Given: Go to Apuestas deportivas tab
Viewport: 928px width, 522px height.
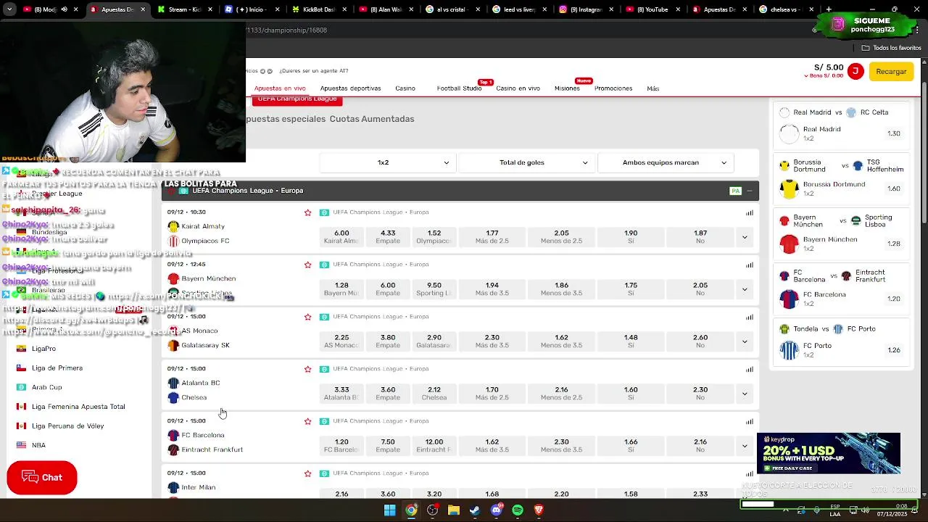Looking at the screenshot, I should point(350,88).
